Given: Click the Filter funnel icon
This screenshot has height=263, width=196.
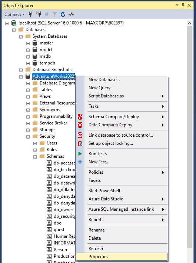Looking at the screenshot, I should click(55, 14).
